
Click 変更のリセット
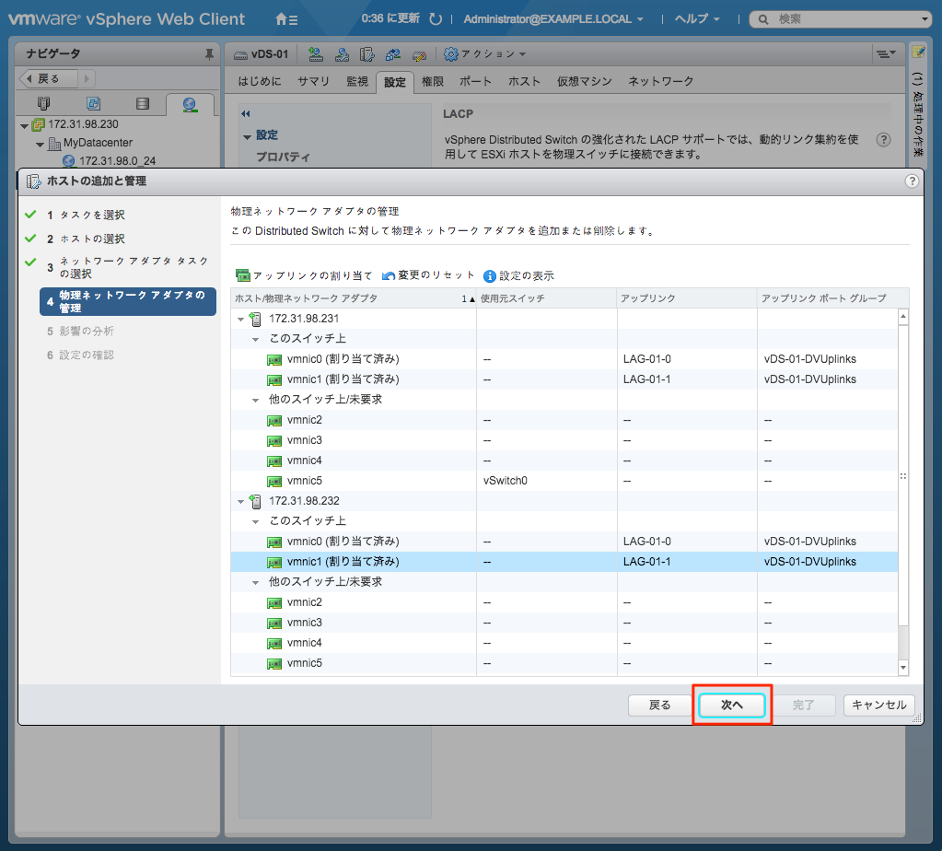428,275
